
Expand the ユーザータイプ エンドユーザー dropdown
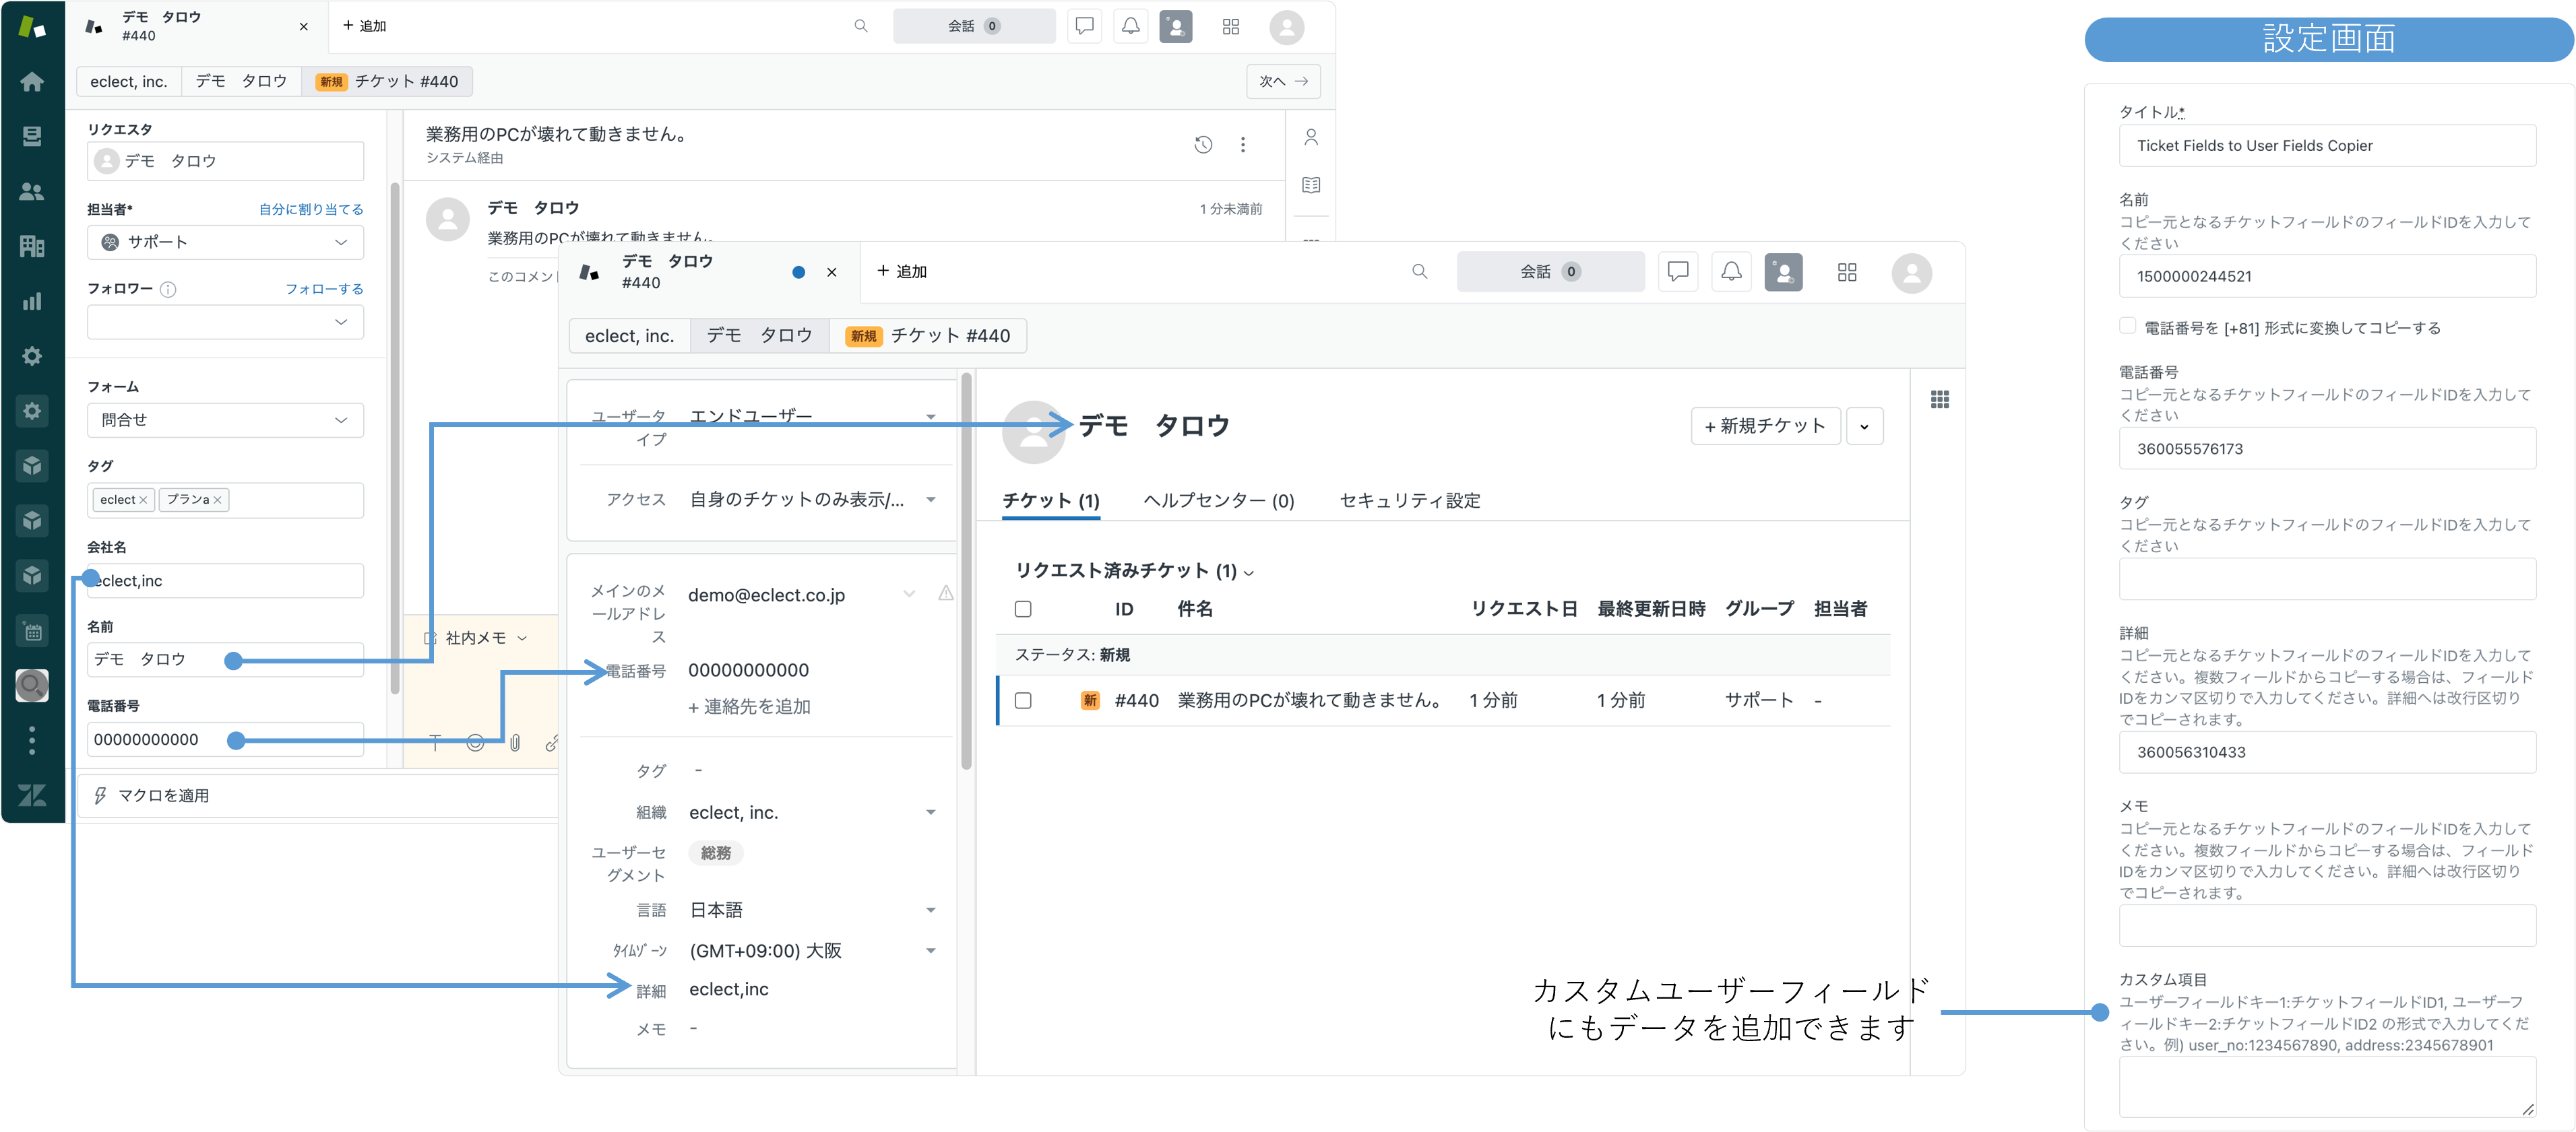point(931,417)
